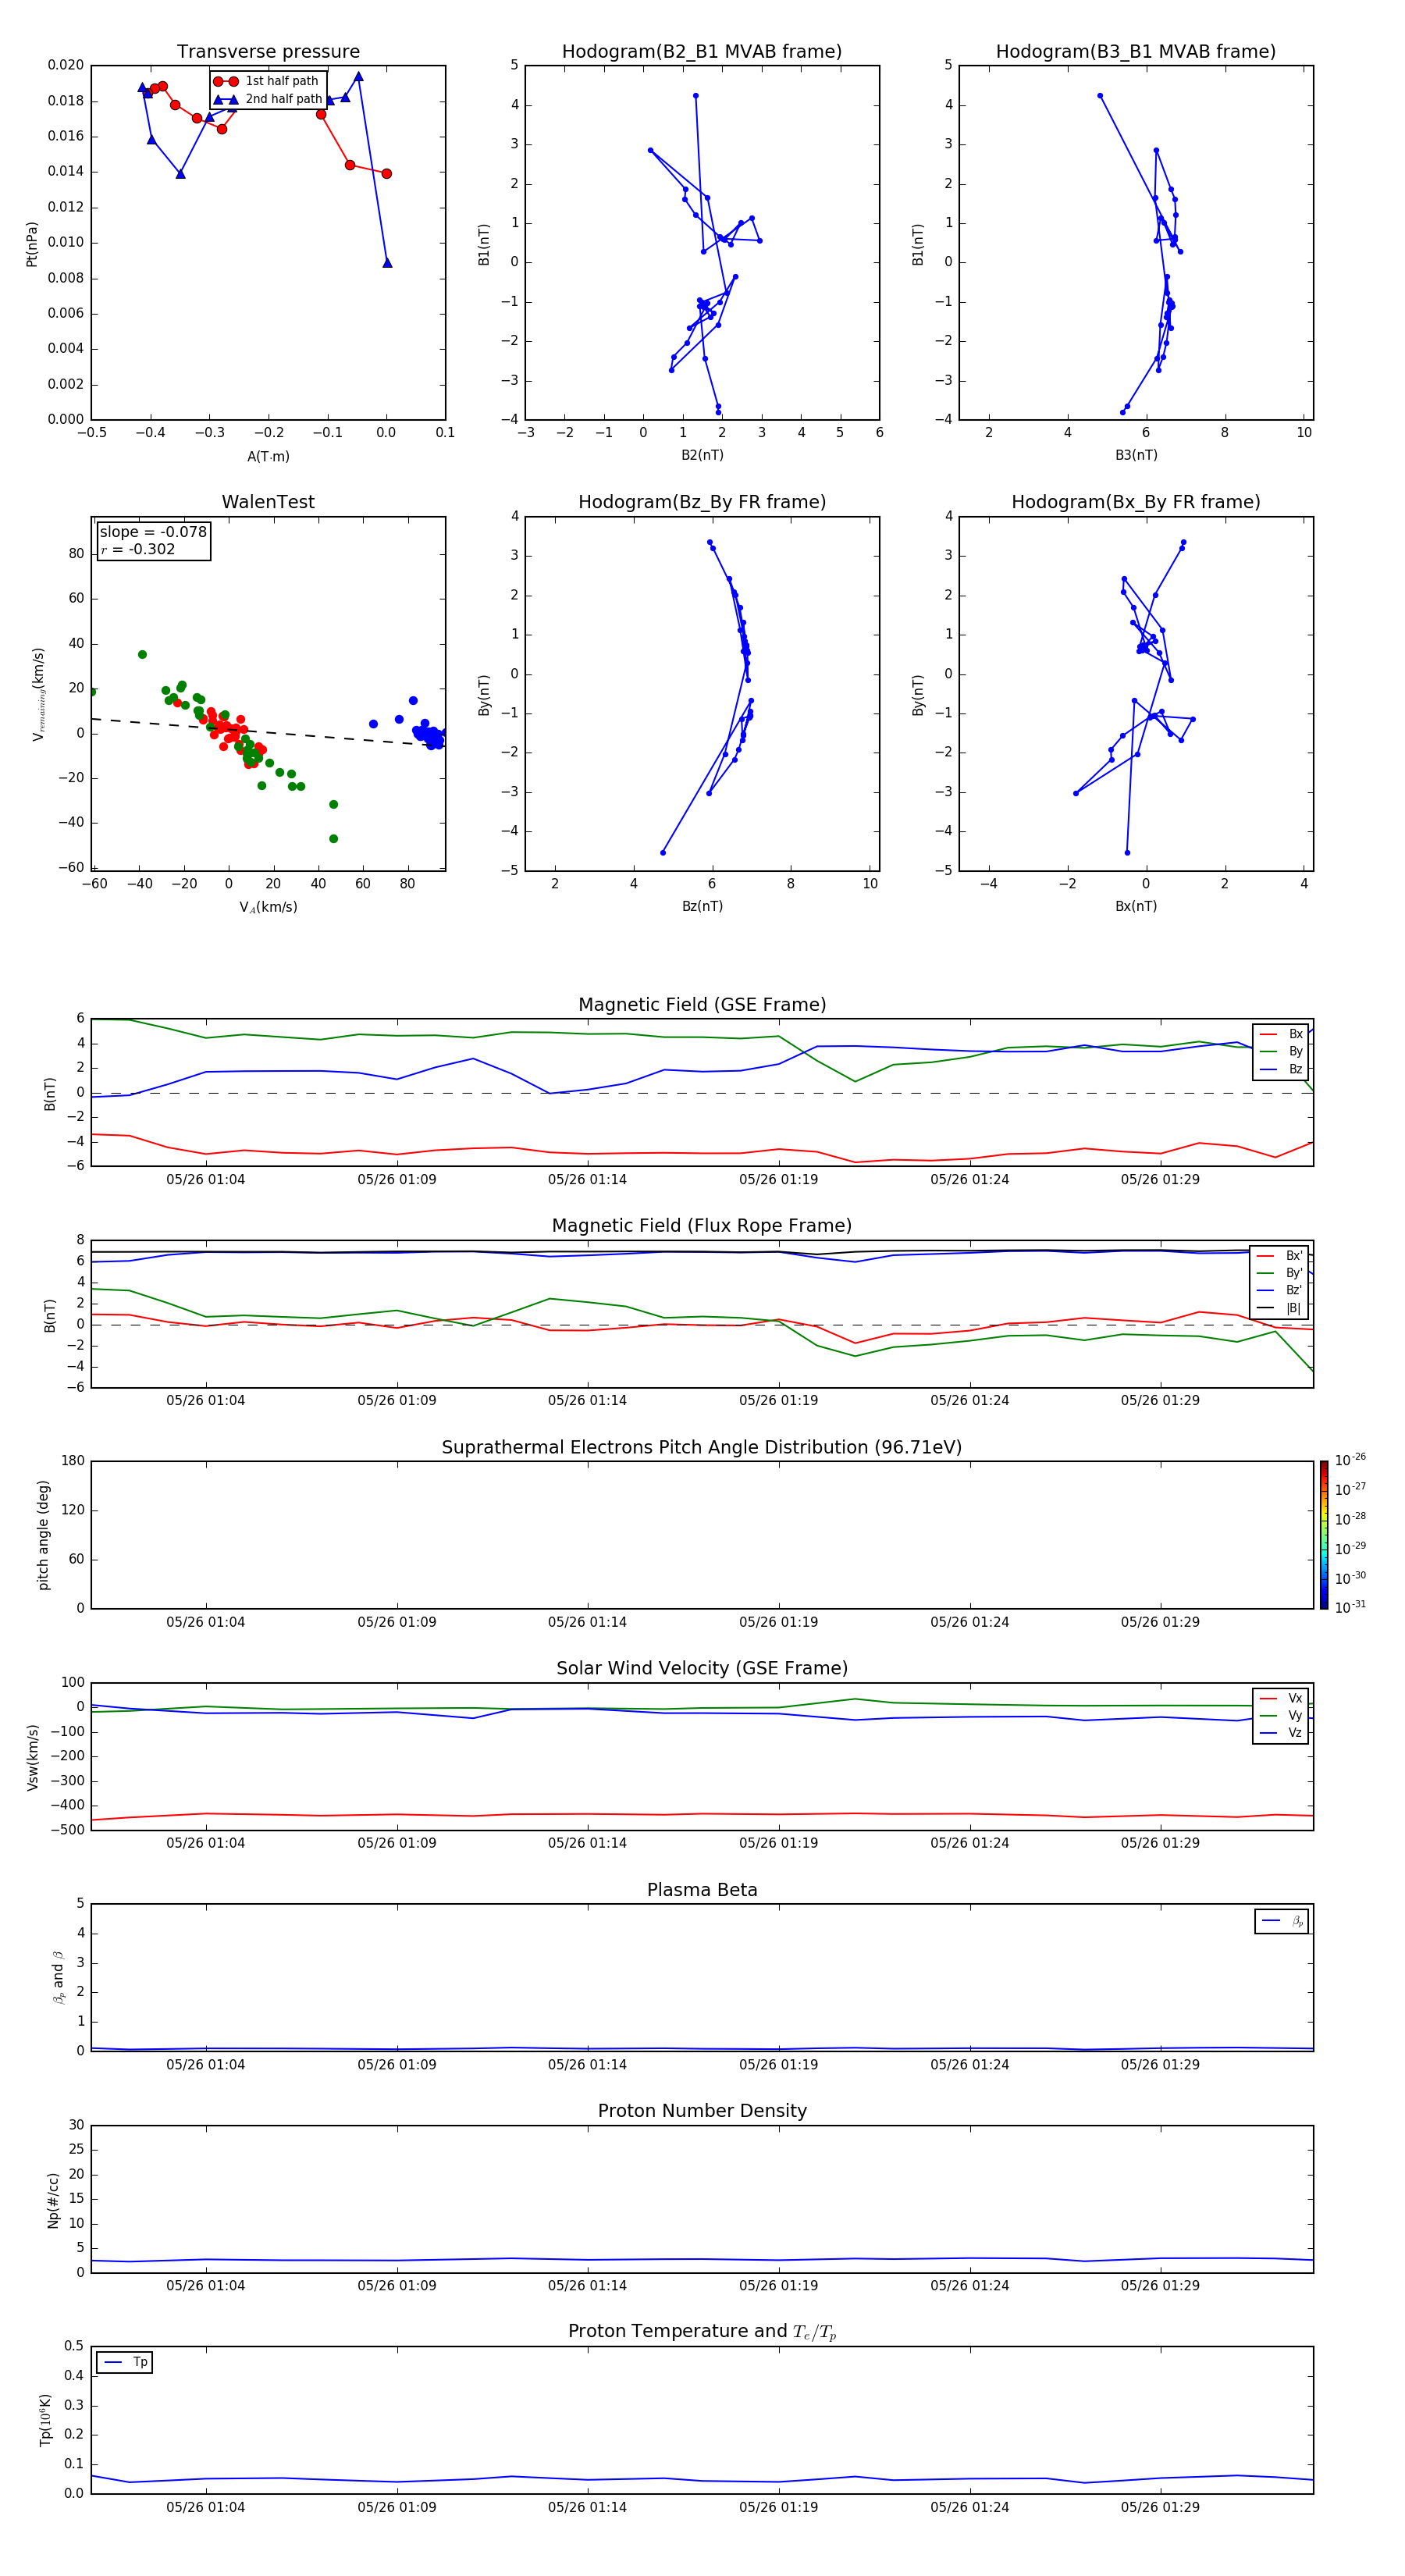Click the 'Bz(nT)' x-axis label
This screenshot has width=1405, height=2576.
coord(702,906)
